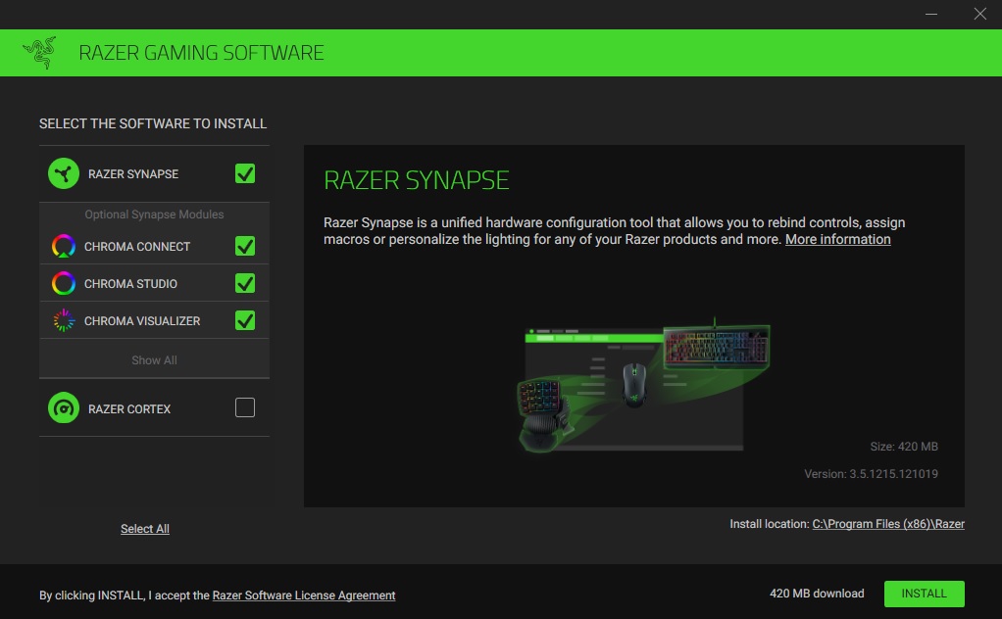The width and height of the screenshot is (1002, 619).
Task: Select the RAZER SYNAPSE label
Action: pyautogui.click(x=133, y=174)
